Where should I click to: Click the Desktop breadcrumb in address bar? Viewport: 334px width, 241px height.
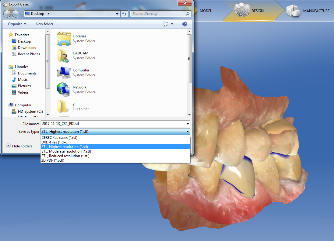point(37,14)
